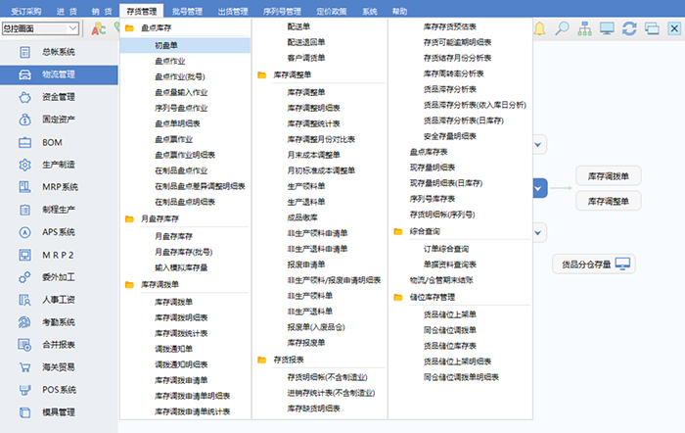685x433 pixels.
Task: Collapse the 盘点库存 folder group
Action: point(130,29)
